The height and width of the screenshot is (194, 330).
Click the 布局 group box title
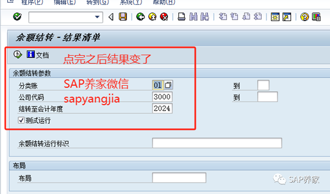click(19, 166)
